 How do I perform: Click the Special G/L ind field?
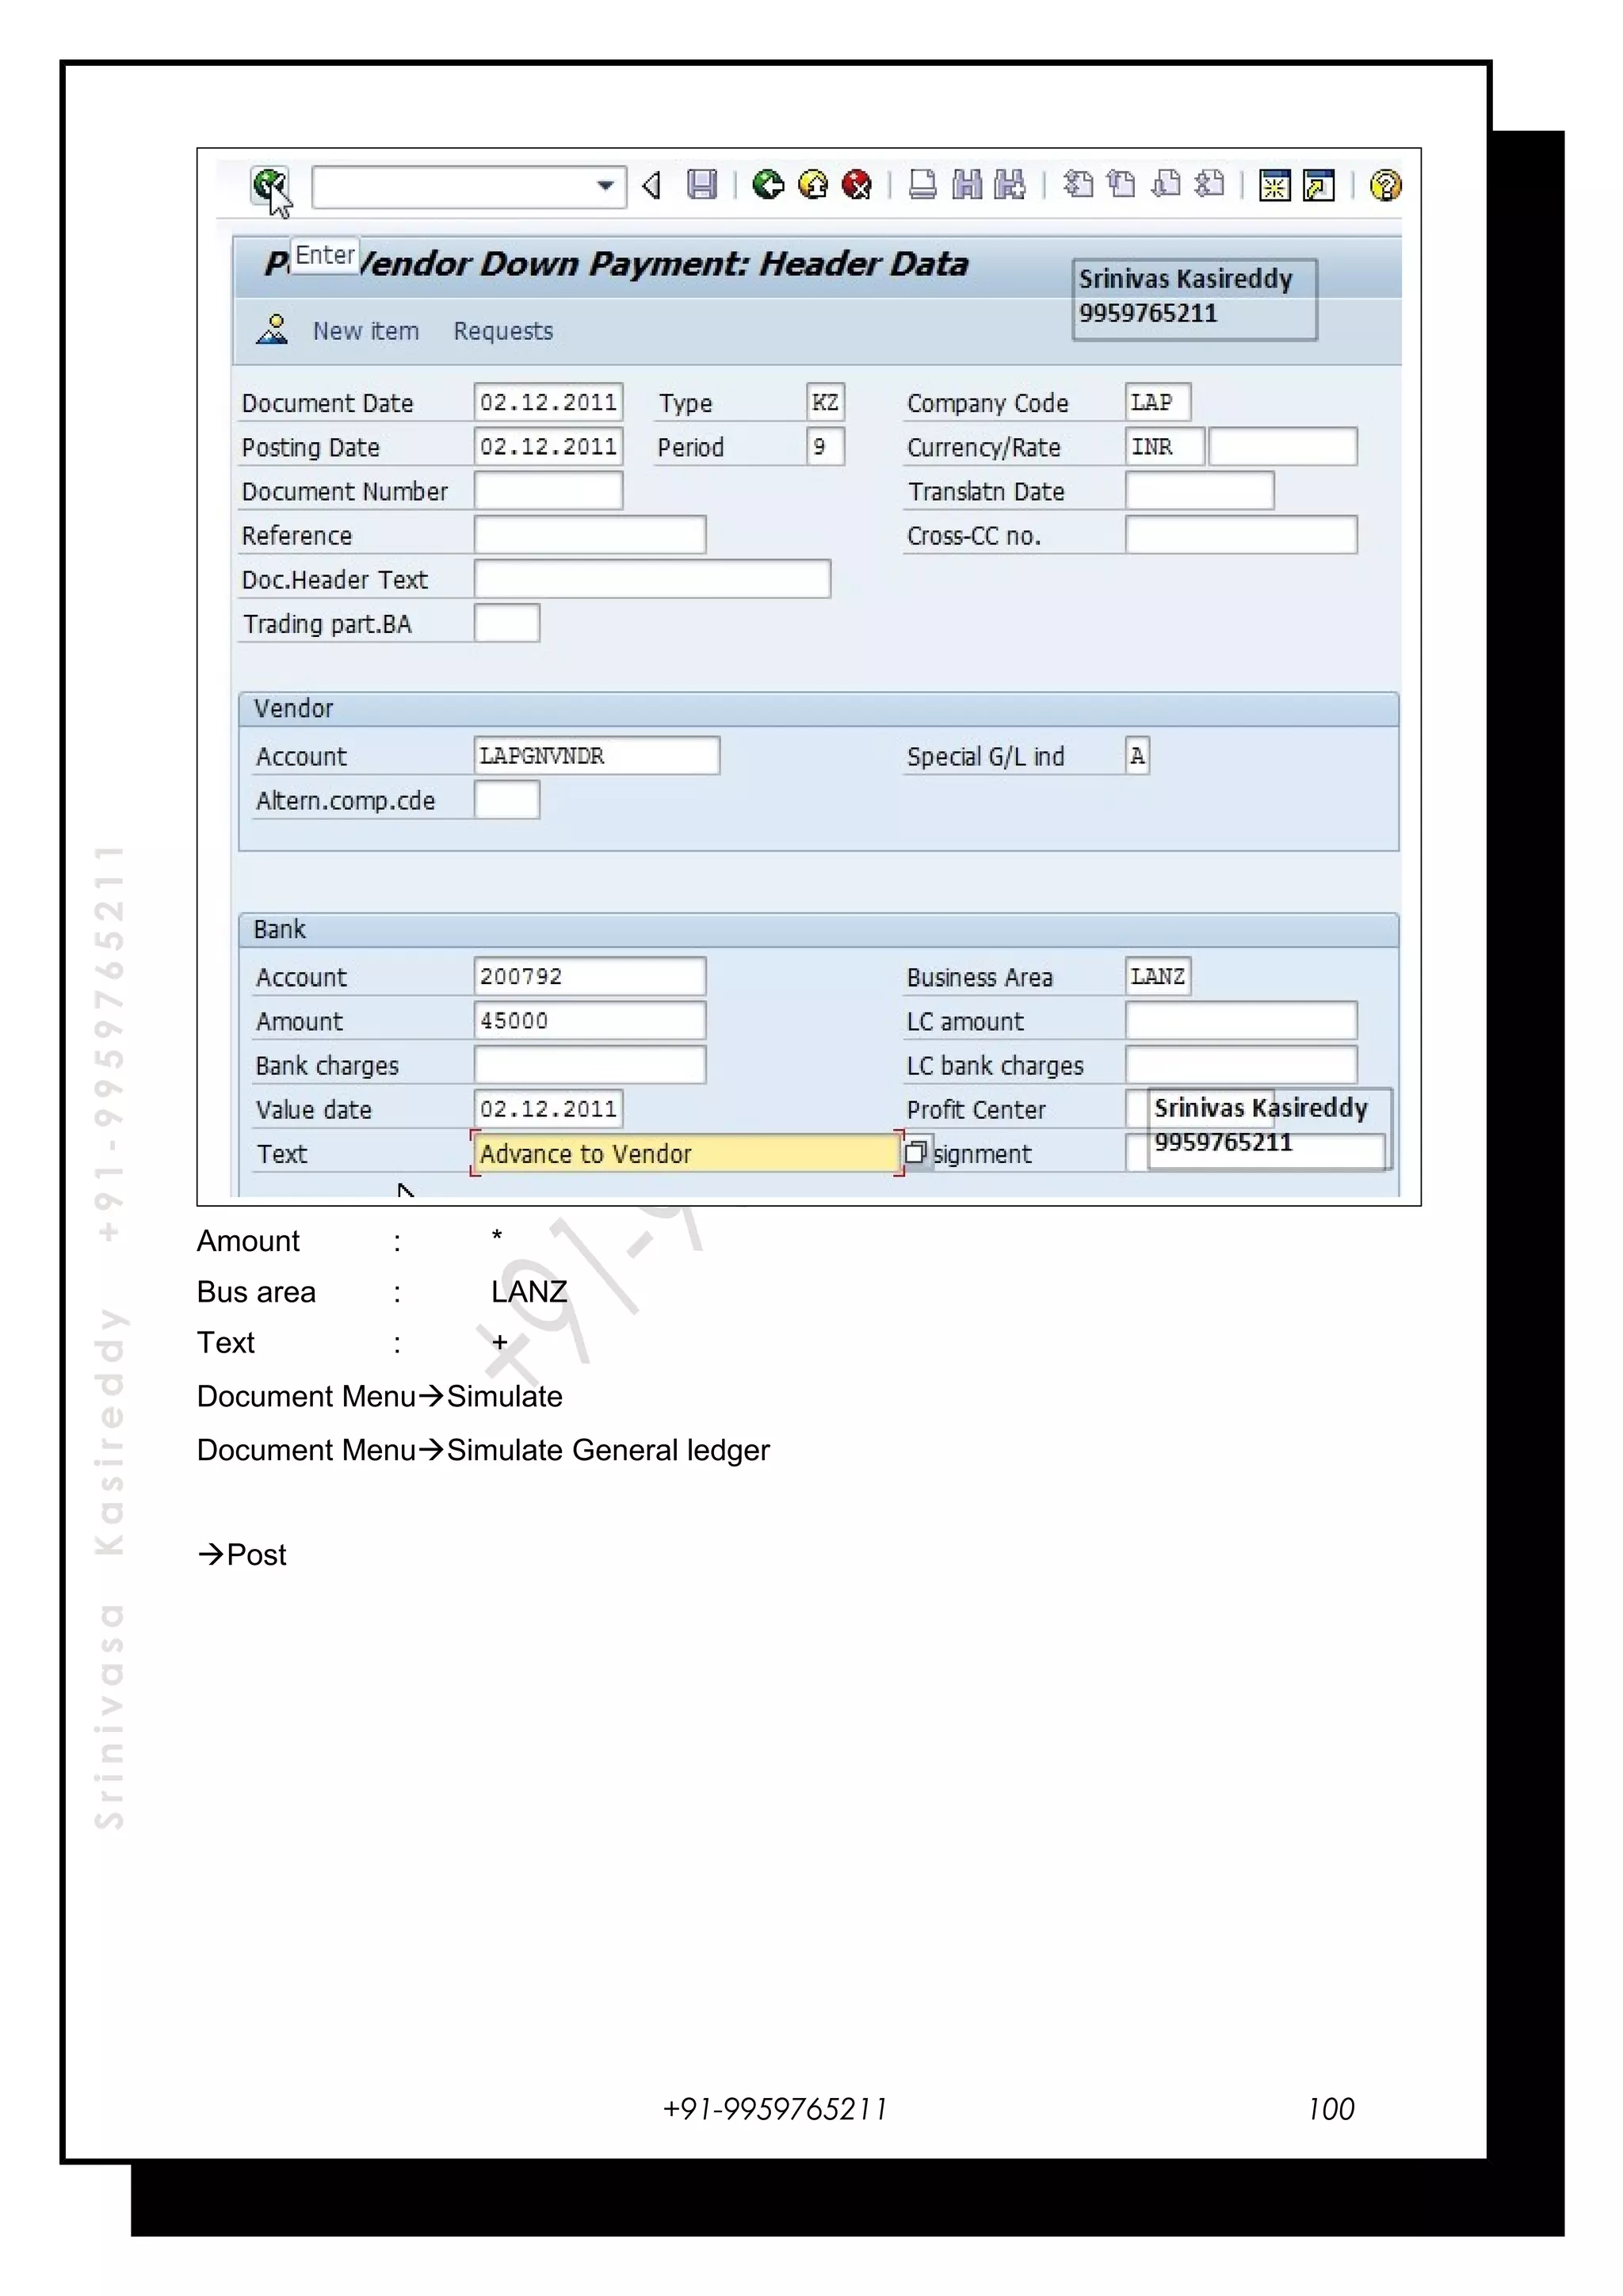pos(1137,756)
